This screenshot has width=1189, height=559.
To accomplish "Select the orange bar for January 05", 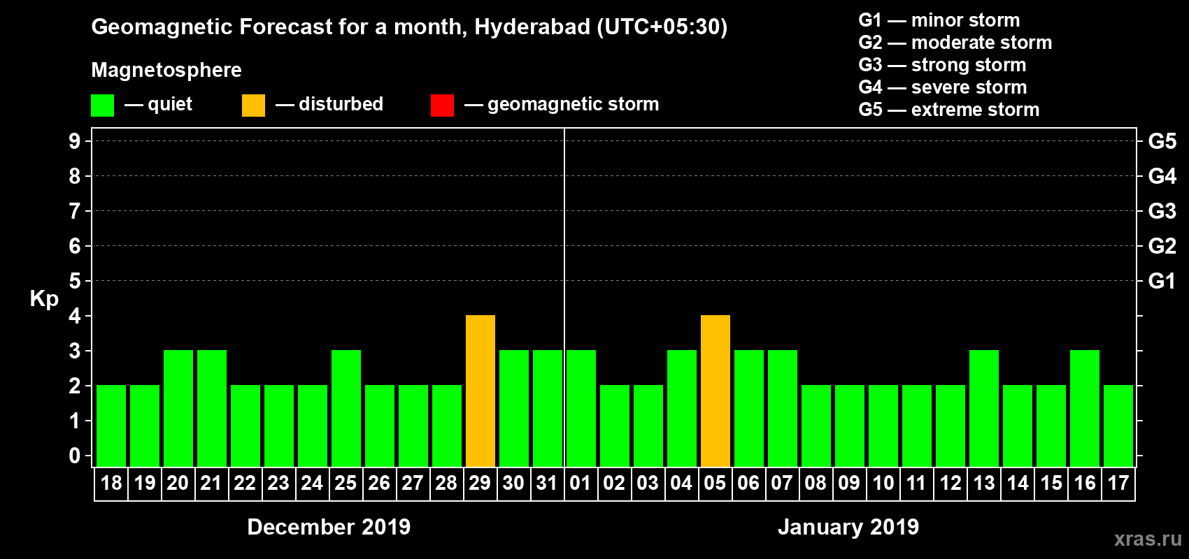I will click(x=715, y=391).
